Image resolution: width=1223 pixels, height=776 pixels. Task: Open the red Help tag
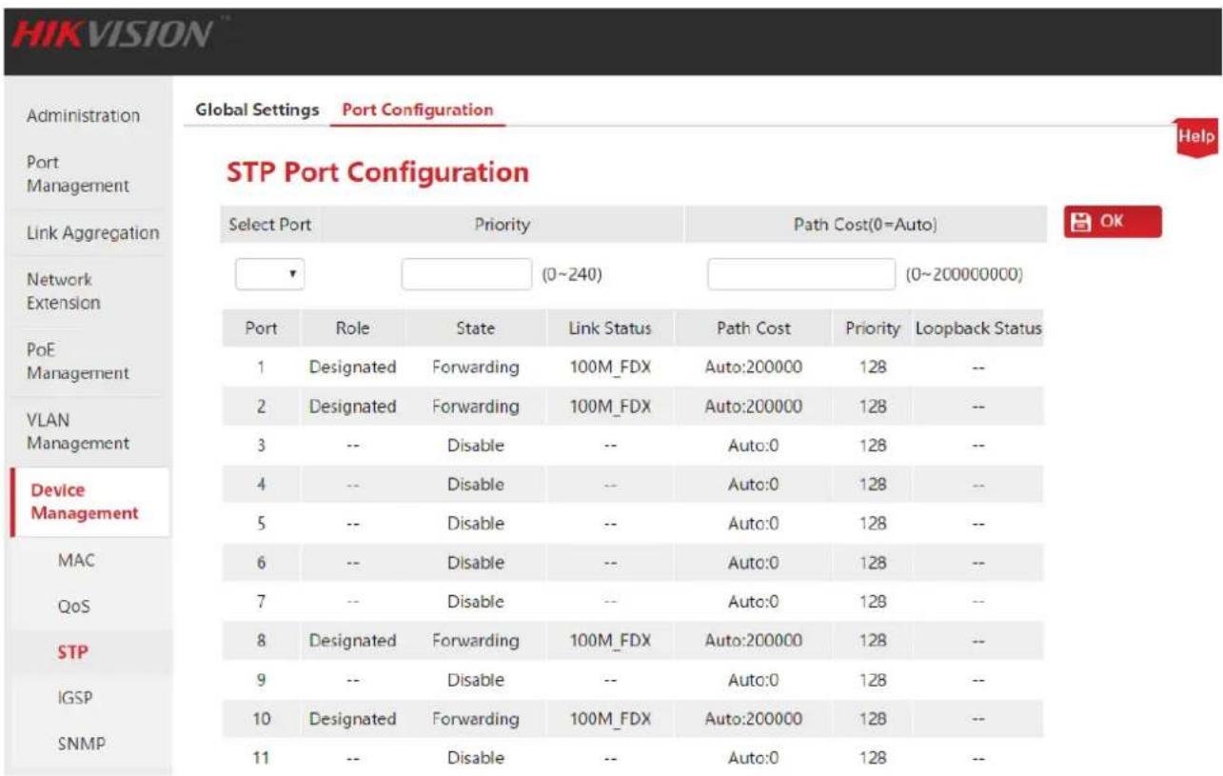point(1198,136)
